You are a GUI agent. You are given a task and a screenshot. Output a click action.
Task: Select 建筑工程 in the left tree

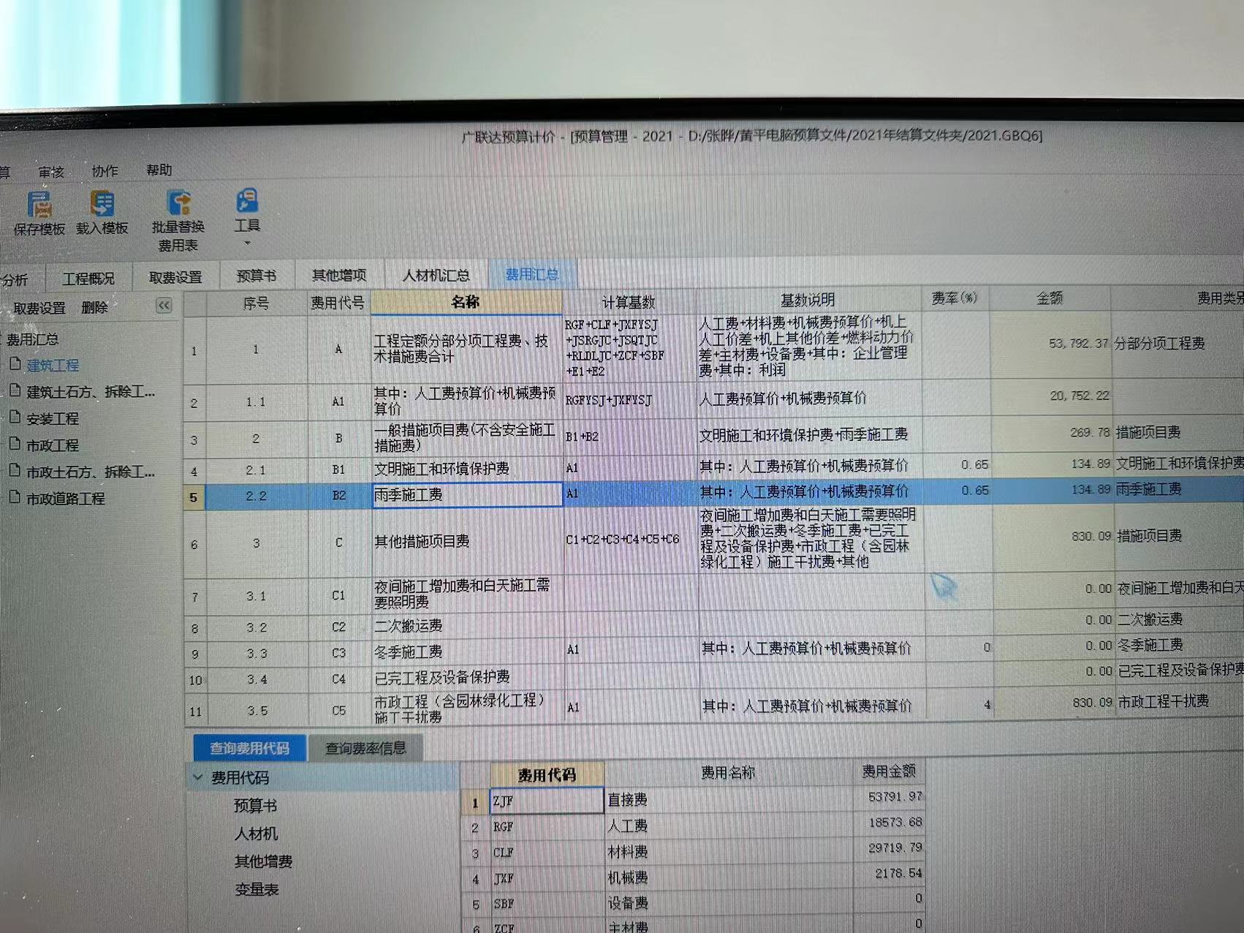[53, 365]
